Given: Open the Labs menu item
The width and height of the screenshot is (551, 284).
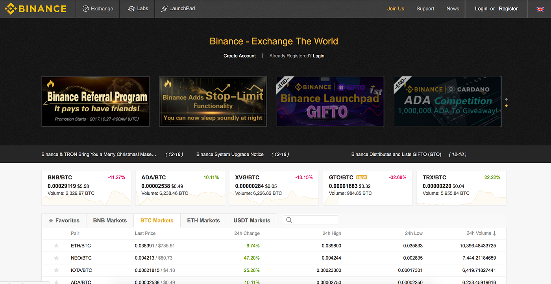Looking at the screenshot, I should click(138, 9).
